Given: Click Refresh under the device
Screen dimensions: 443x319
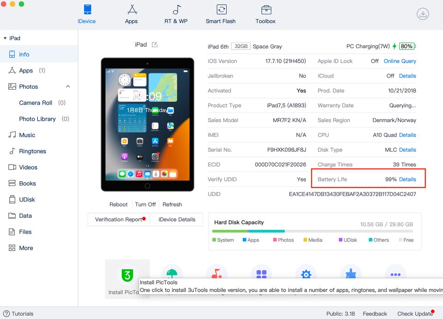Looking at the screenshot, I should (x=172, y=204).
